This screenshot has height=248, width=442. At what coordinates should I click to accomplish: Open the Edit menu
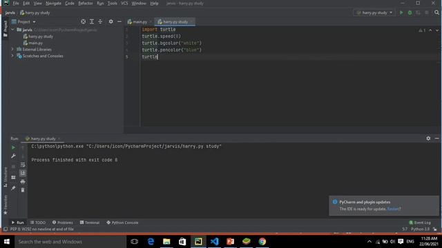tap(26, 3)
